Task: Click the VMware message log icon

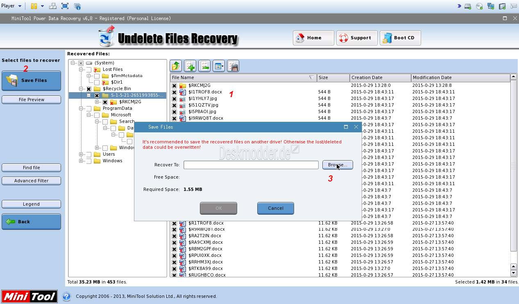Action: [514, 6]
